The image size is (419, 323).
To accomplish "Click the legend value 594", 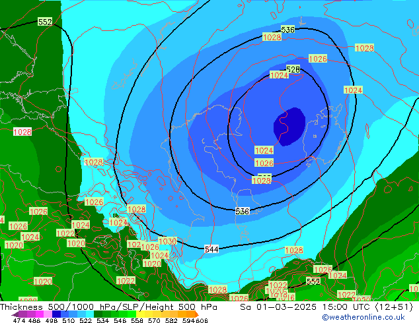I will tap(188, 320).
